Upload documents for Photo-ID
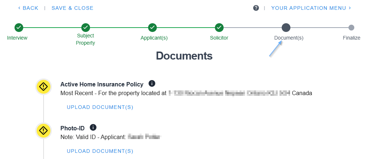367x159 pixels. click(x=100, y=151)
